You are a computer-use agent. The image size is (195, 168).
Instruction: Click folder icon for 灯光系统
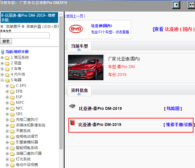pyautogui.click(x=12, y=160)
